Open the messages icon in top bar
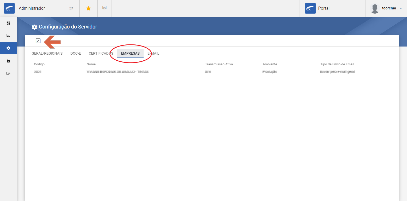 pyautogui.click(x=104, y=8)
